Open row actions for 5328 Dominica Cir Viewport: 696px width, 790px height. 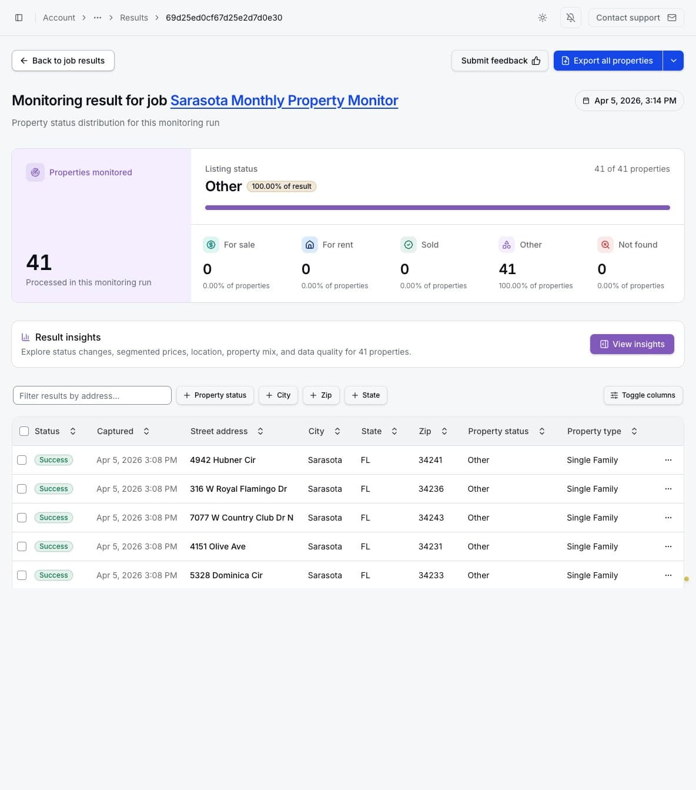(x=668, y=575)
